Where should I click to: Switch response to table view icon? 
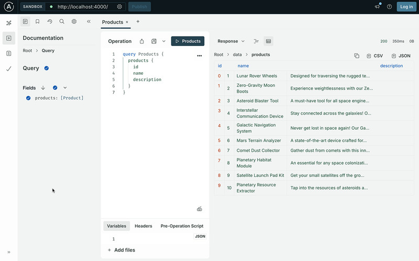[x=268, y=41]
